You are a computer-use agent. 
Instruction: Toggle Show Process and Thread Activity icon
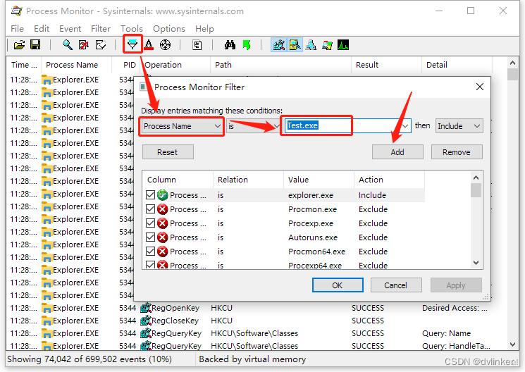327,45
